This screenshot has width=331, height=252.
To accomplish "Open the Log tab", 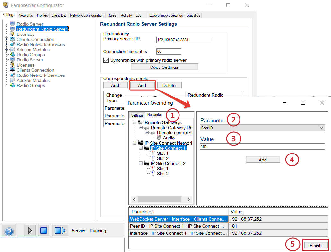I will pyautogui.click(x=138, y=15).
